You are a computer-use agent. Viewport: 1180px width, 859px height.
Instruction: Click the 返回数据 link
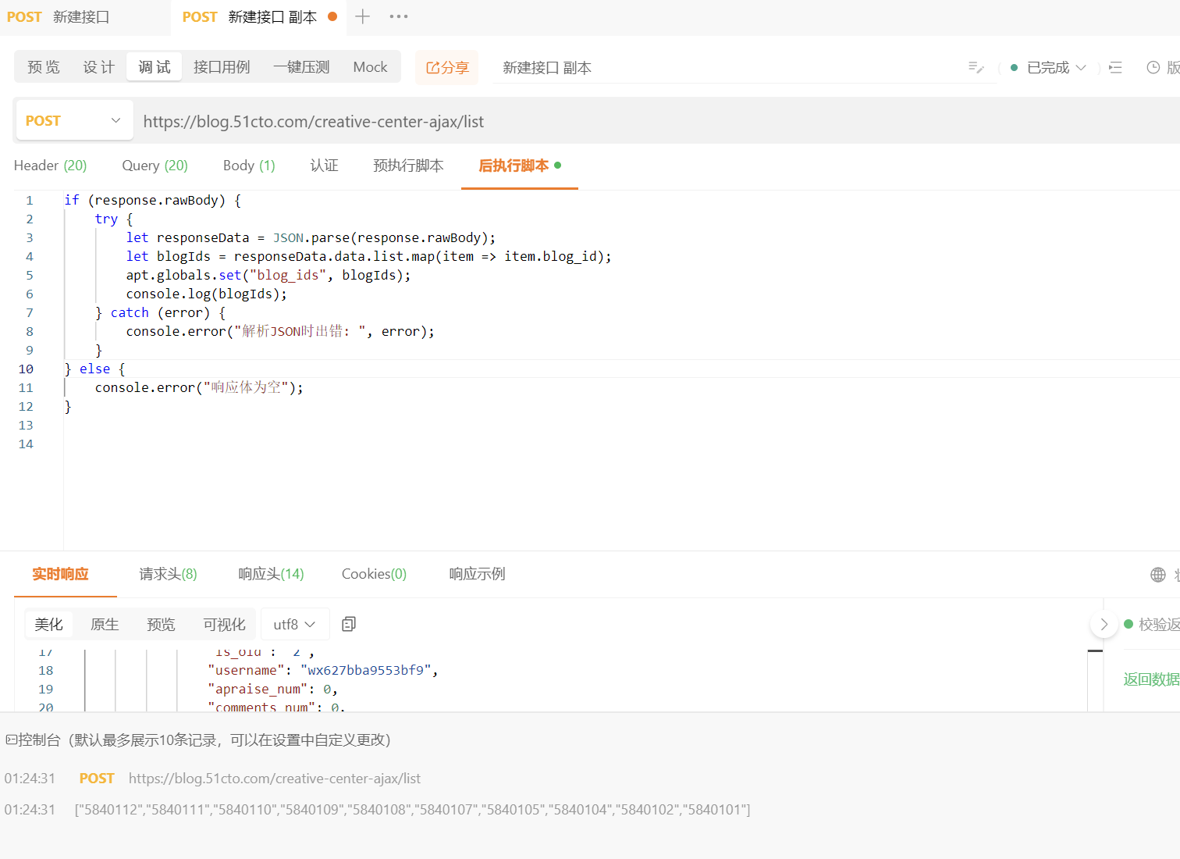(x=1151, y=679)
